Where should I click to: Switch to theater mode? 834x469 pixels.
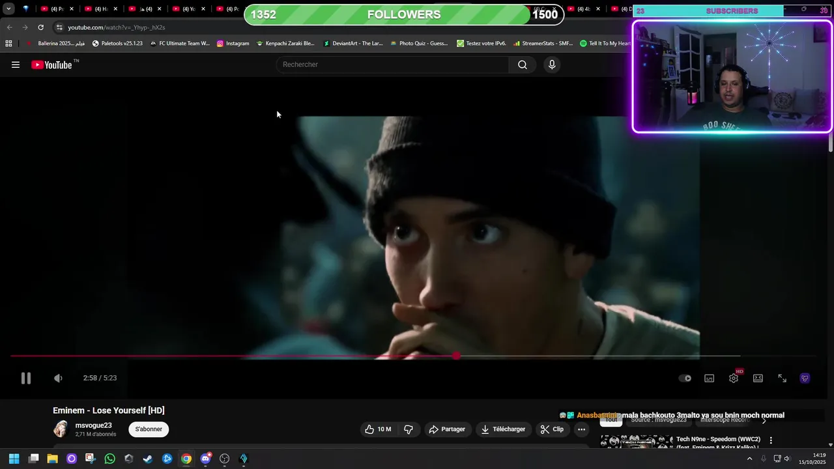[758, 378]
